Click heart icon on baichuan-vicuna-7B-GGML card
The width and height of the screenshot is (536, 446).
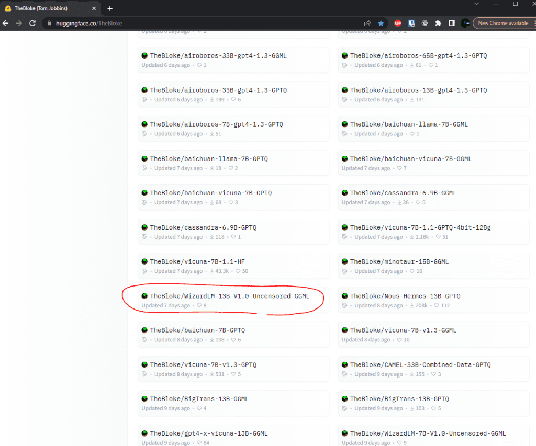tap(399, 168)
